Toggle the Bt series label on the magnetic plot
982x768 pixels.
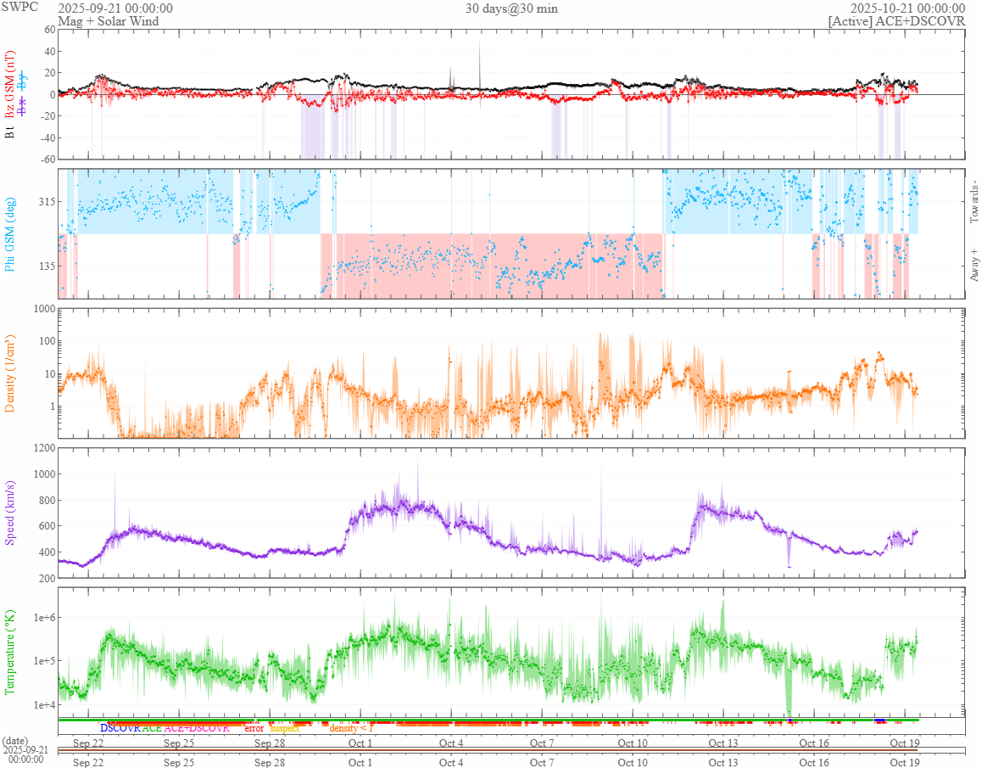tap(9, 132)
